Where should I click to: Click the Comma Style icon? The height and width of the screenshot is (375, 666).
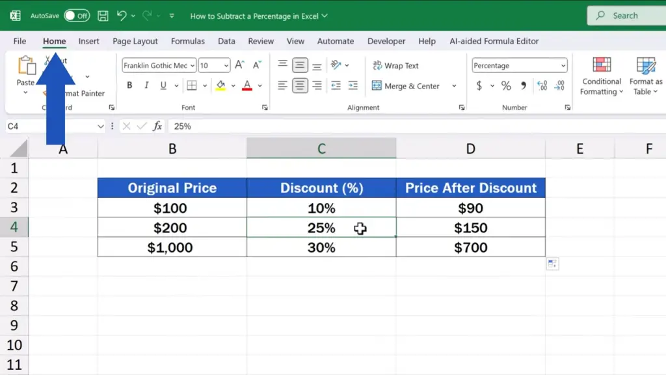(523, 86)
